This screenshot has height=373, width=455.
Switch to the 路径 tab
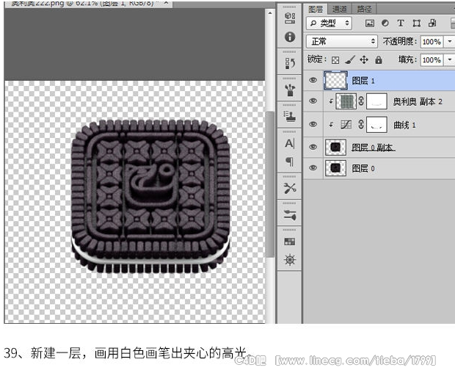tap(364, 10)
